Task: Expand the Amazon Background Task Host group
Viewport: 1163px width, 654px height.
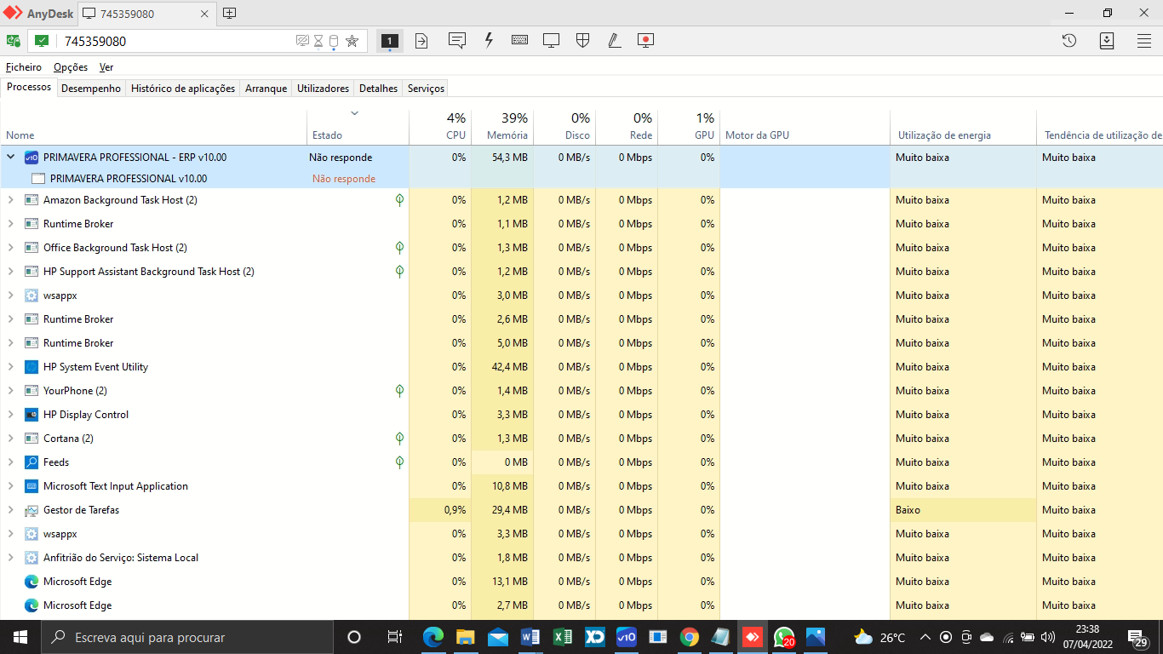Action: 11,200
